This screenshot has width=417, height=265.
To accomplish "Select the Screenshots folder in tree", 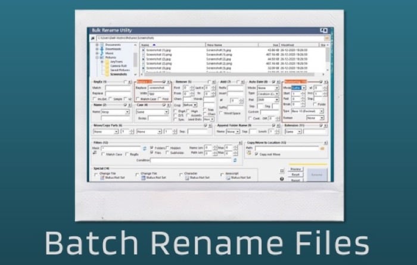I will (119, 74).
